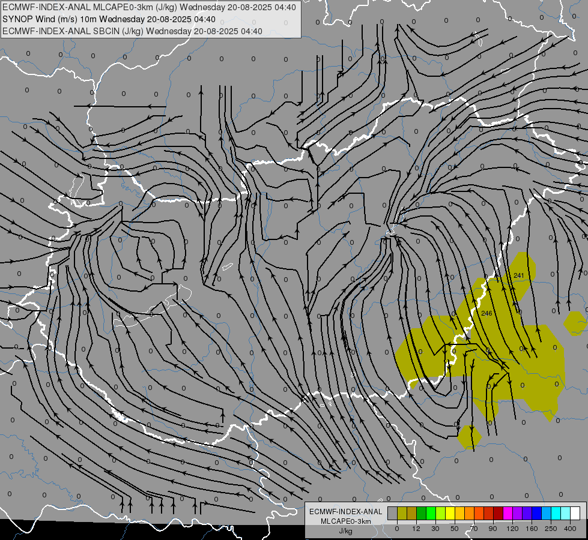Click the legend's ECMWF-INDEX-ANAL label
Viewport: 588px width, 540px height.
[346, 512]
